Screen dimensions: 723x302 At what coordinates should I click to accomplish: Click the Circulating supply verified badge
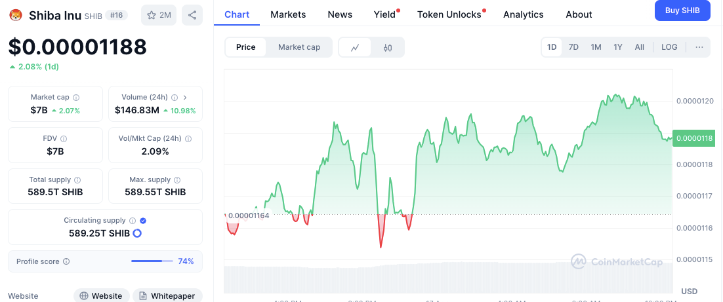point(143,221)
